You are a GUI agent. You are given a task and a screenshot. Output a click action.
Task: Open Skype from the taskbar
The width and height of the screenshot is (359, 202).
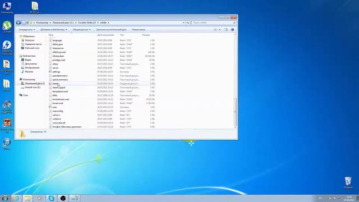51,198
